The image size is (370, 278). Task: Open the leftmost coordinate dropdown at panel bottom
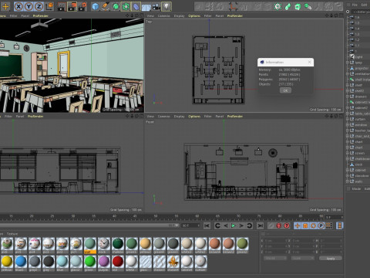click(275, 258)
